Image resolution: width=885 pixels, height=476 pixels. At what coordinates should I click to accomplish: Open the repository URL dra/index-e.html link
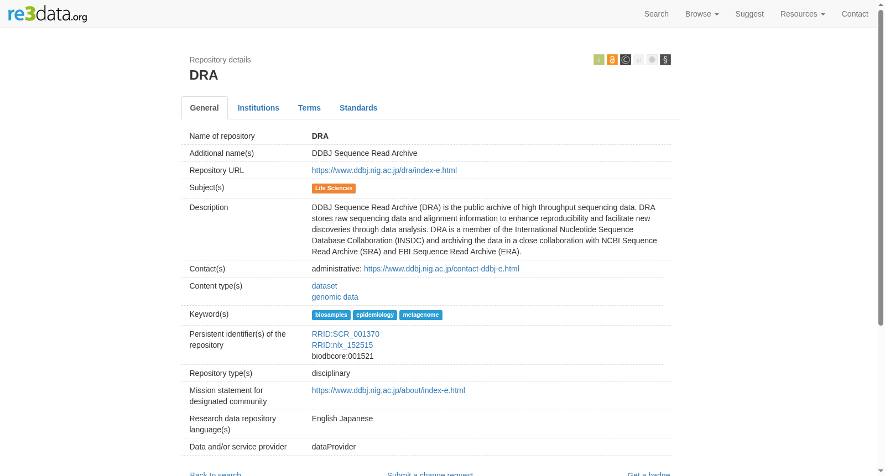click(x=384, y=170)
